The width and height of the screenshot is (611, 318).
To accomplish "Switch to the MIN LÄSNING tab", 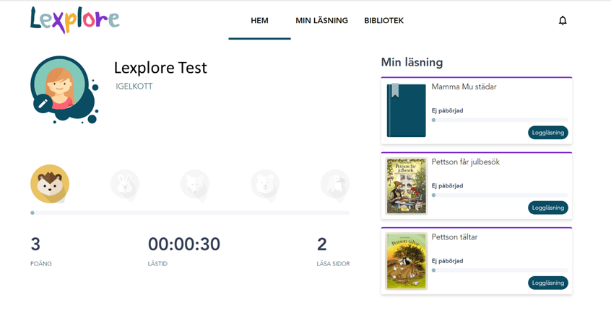I will click(321, 21).
